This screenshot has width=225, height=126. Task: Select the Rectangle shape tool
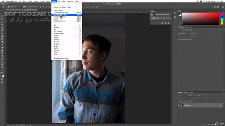tap(2, 62)
